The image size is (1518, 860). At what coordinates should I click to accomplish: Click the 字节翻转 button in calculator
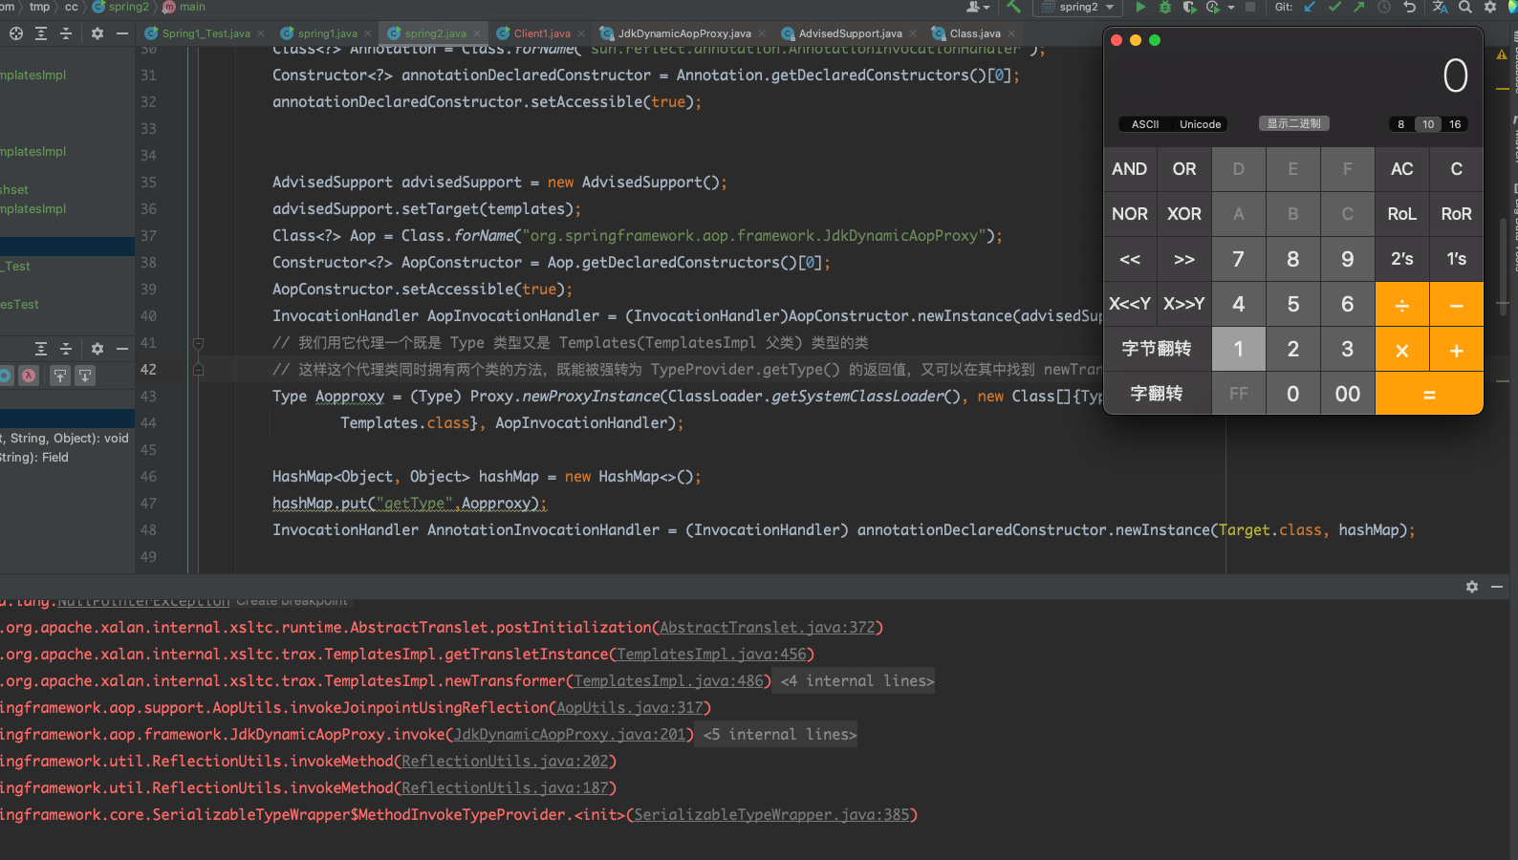click(1158, 349)
